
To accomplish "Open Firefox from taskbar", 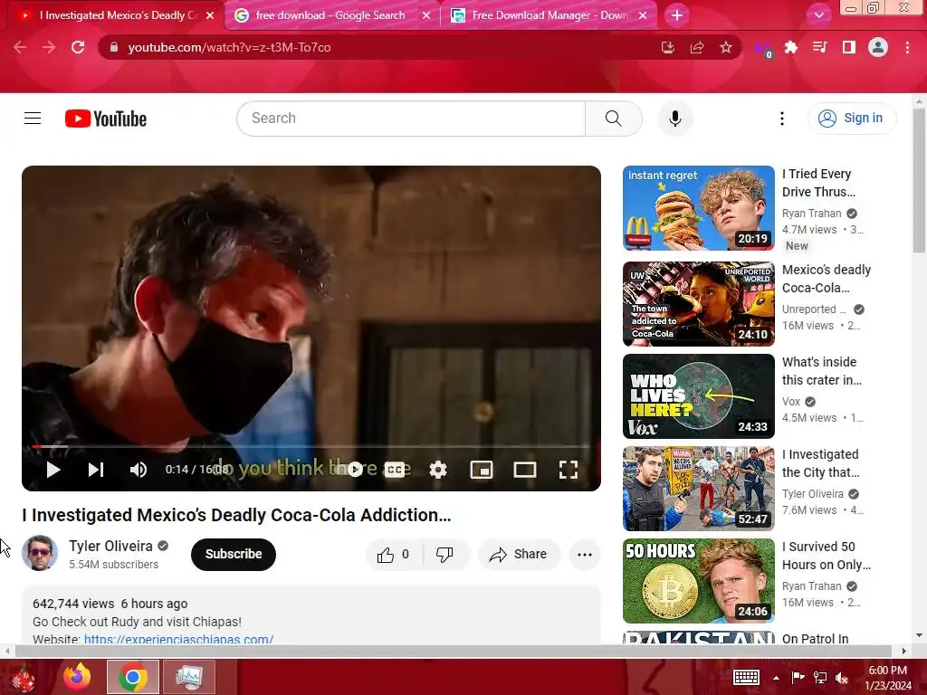I will [77, 677].
